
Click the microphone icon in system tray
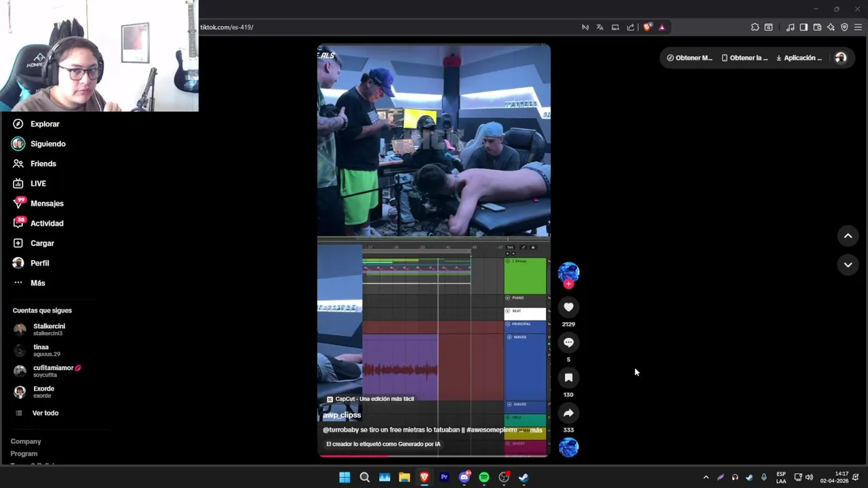(x=764, y=477)
